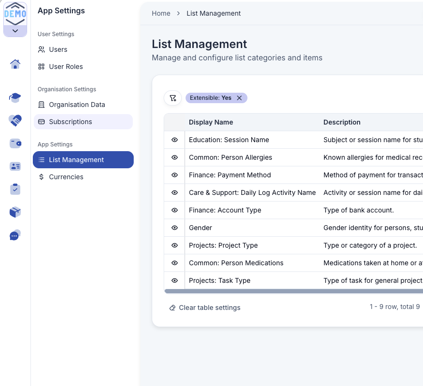Open the wallet Finance module icon
Screen dimensions: 423x386
click(x=15, y=144)
